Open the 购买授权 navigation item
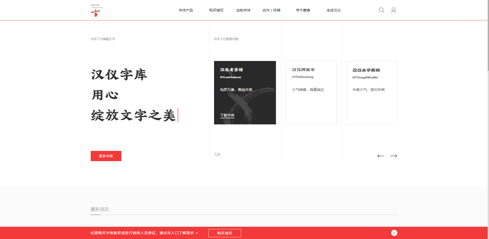The width and height of the screenshot is (489, 239). pyautogui.click(x=216, y=10)
